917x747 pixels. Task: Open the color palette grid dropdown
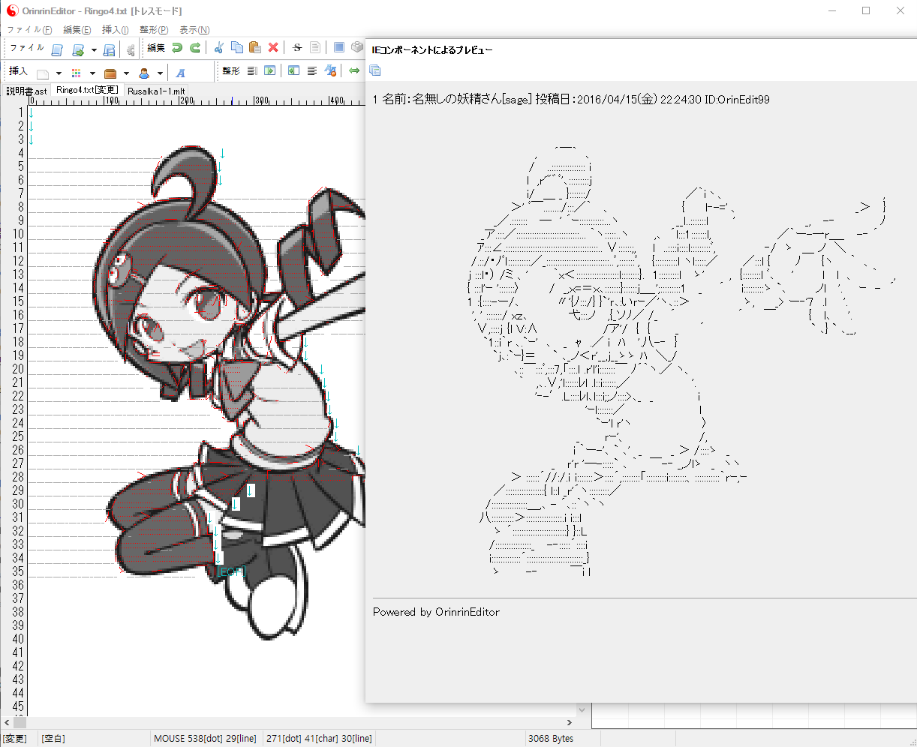pos(92,73)
